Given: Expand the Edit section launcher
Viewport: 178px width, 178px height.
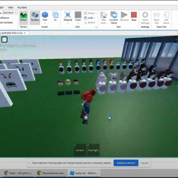Looking at the screenshot, I should [x=96, y=27].
